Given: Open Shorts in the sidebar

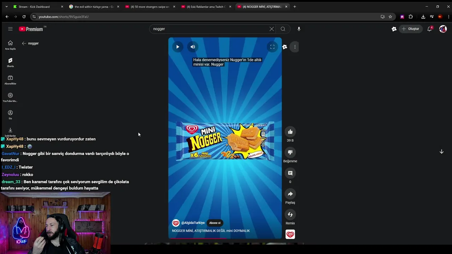Looking at the screenshot, I should point(10,63).
